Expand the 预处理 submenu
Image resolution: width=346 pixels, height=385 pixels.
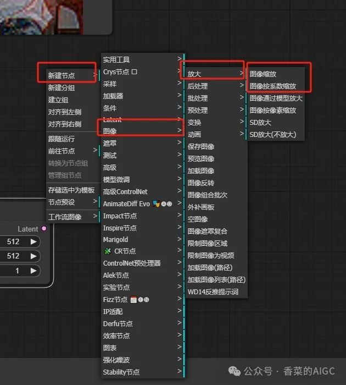pos(215,110)
